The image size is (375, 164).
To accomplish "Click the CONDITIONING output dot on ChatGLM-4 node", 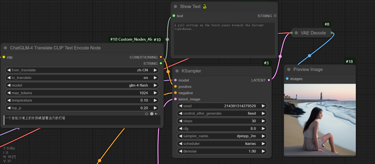I will coord(161,57).
